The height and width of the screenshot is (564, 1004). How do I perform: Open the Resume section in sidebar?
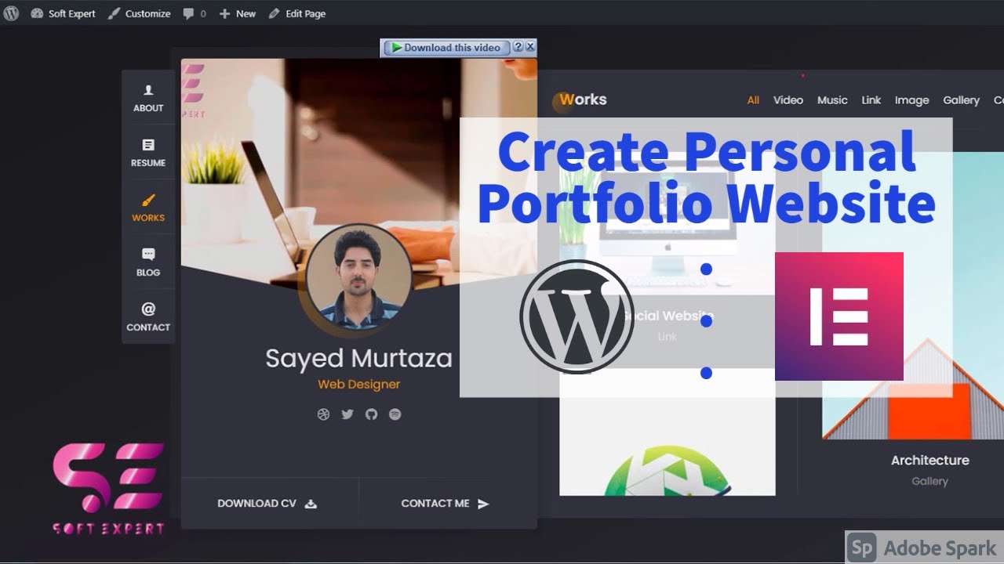click(x=148, y=154)
